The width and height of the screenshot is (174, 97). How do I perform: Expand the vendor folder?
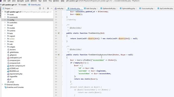5,39
